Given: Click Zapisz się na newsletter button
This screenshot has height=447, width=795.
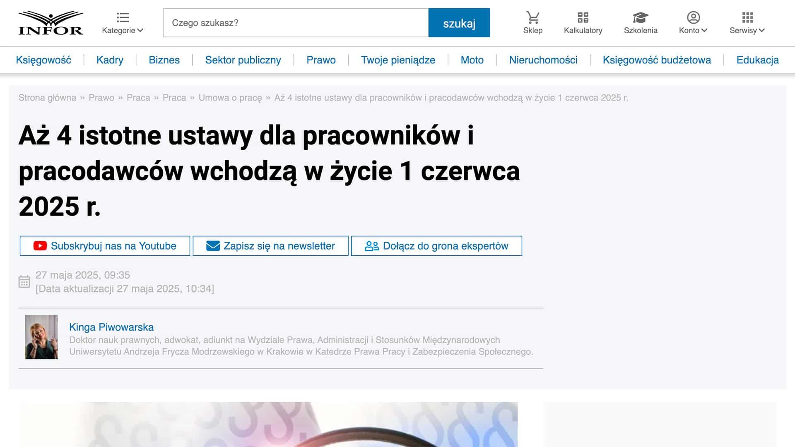Looking at the screenshot, I should coord(270,246).
